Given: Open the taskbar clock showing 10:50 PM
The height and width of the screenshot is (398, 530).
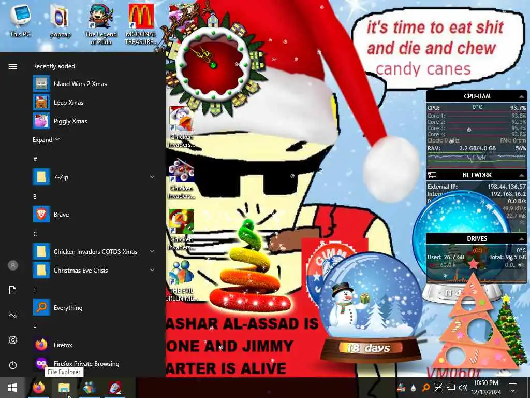Looking at the screenshot, I should coord(485,388).
